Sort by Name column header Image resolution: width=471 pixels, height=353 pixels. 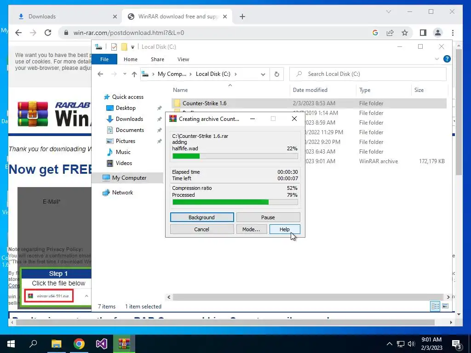(x=230, y=90)
